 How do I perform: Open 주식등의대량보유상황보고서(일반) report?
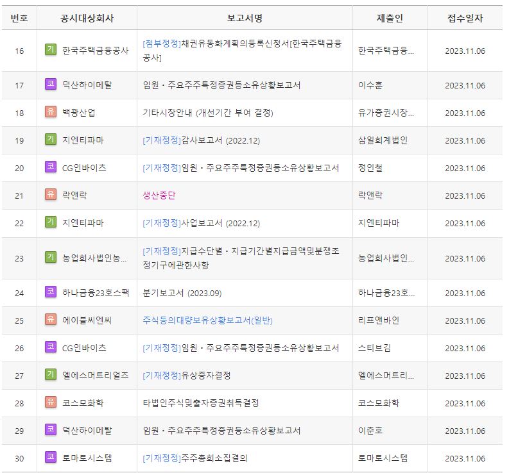(208, 320)
